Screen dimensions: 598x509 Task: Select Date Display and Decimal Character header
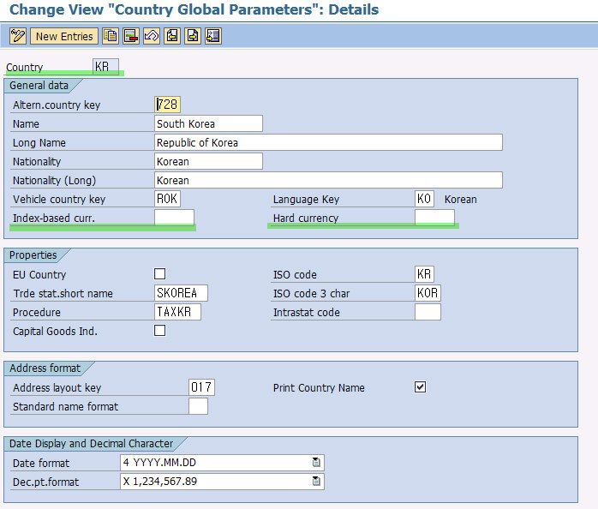click(x=91, y=444)
